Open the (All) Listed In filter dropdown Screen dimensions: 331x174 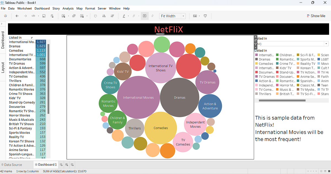coord(326,44)
